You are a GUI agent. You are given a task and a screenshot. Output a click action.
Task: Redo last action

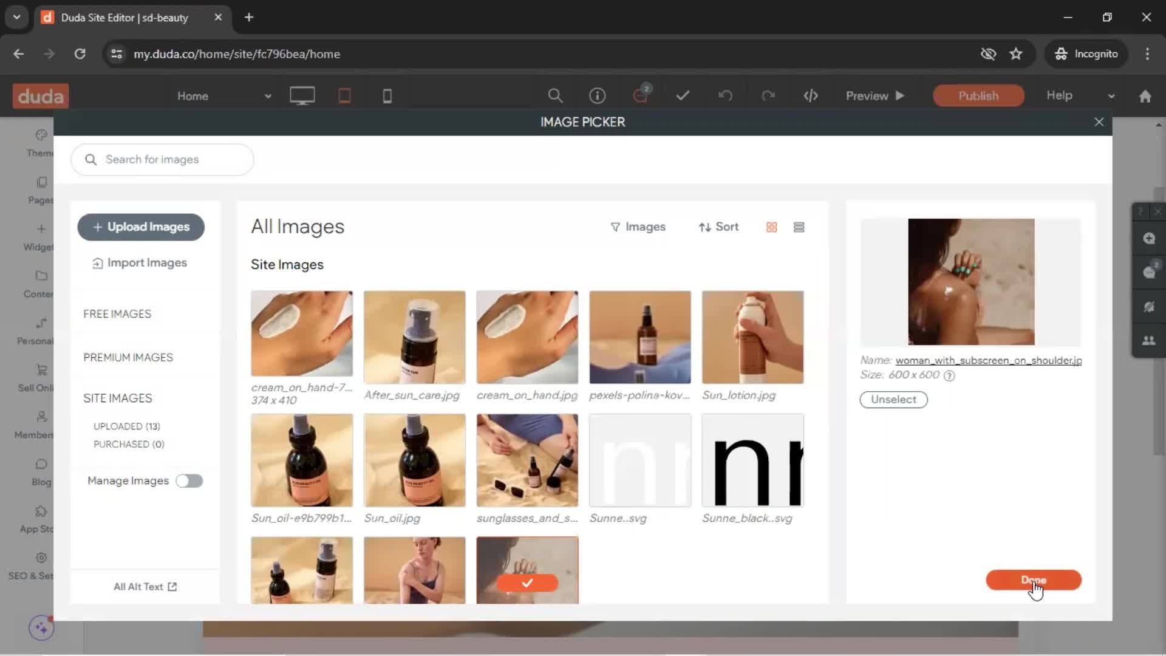tap(768, 95)
